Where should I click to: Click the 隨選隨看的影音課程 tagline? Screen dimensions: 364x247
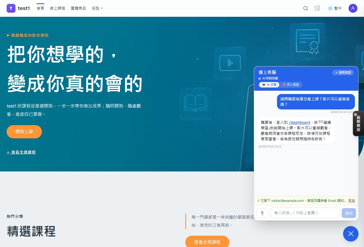[x=28, y=35]
